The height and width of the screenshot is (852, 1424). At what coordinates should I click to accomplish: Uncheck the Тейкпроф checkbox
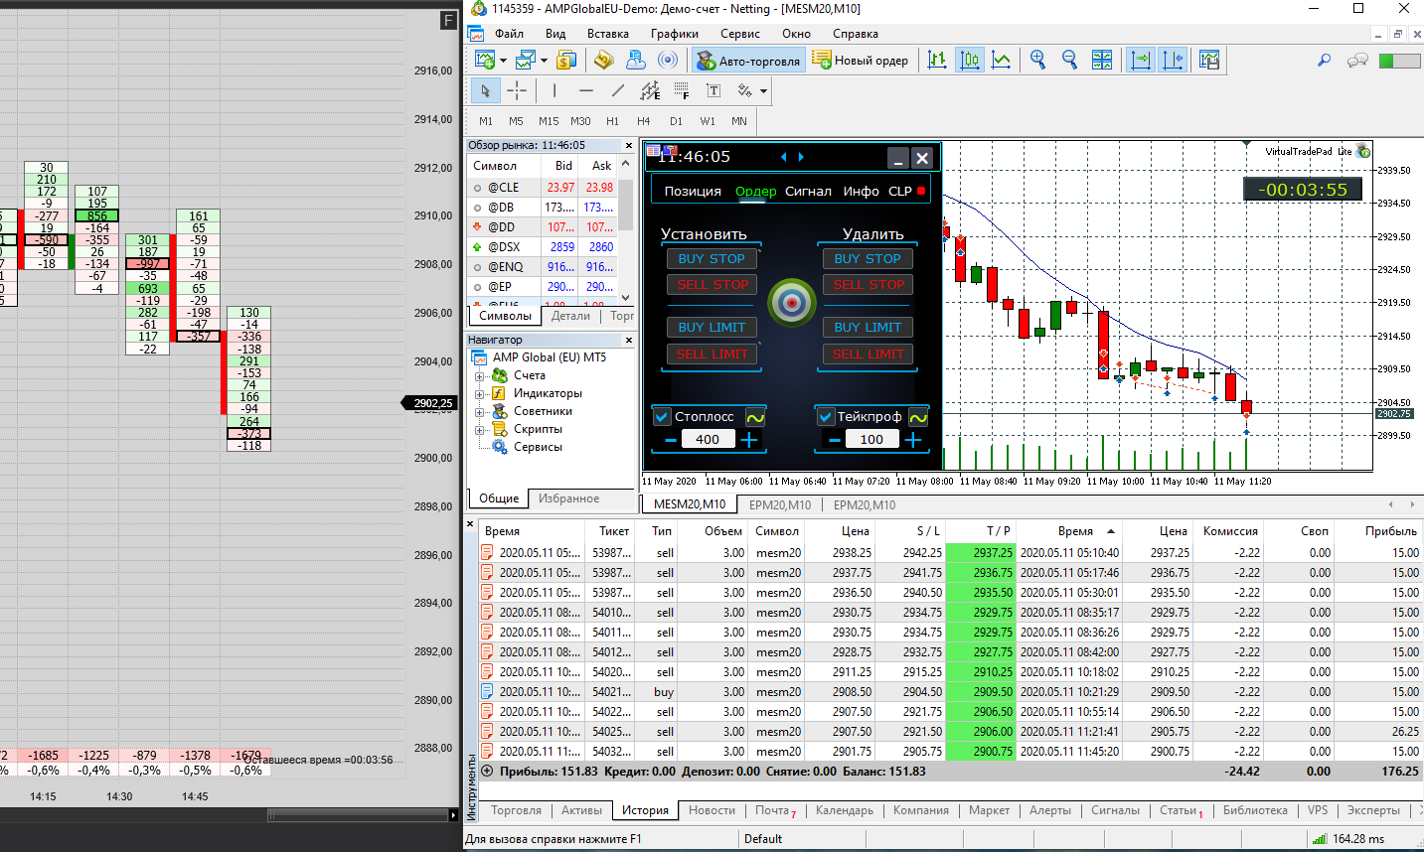(x=826, y=417)
